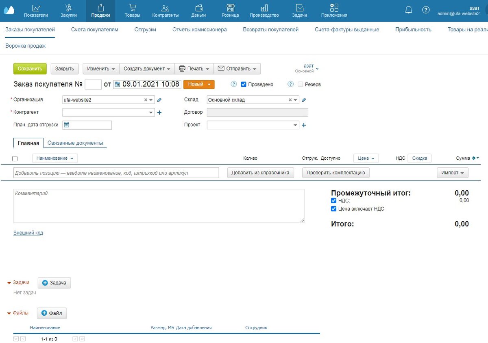Go to the Товары section
The height and width of the screenshot is (343, 488).
point(133,11)
